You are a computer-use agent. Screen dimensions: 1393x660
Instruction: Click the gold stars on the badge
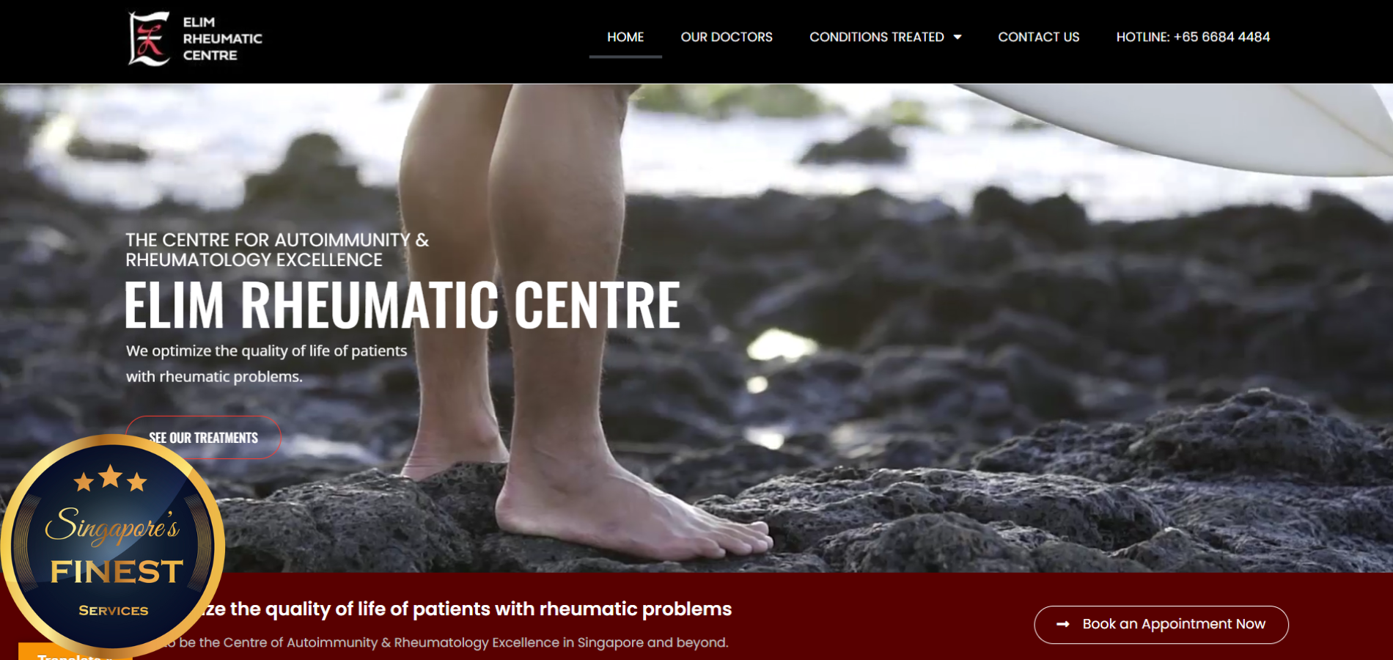[111, 478]
